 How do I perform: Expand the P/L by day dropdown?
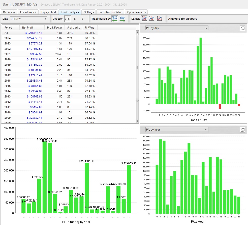click(x=176, y=28)
